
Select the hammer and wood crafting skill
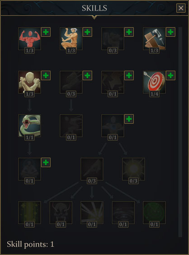point(154,38)
